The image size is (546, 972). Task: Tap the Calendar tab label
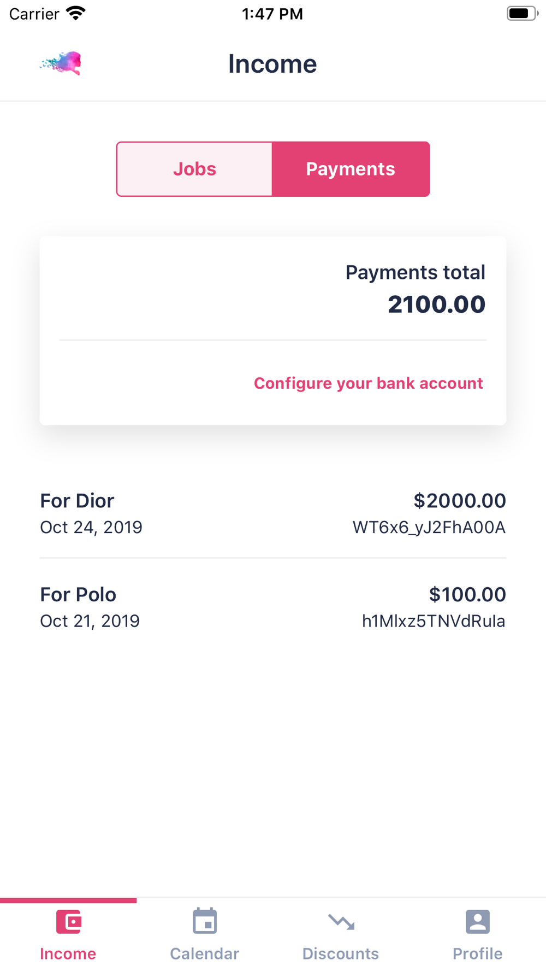click(x=205, y=954)
